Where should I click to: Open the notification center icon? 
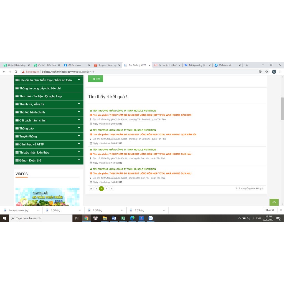(278, 219)
